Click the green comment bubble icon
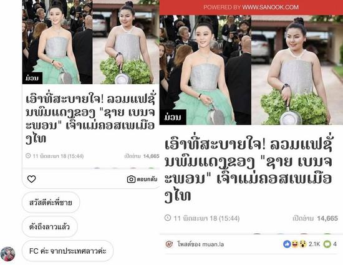 pos(327,244)
